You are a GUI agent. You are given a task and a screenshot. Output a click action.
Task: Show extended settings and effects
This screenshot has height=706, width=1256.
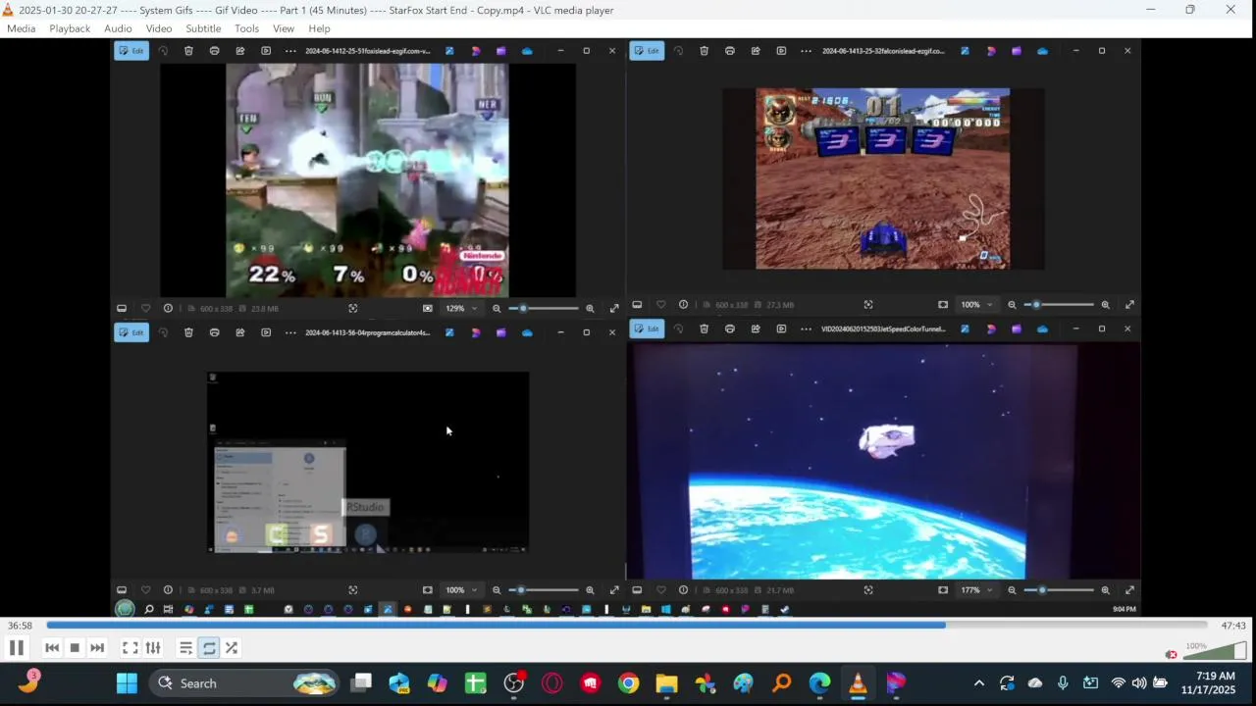click(153, 648)
